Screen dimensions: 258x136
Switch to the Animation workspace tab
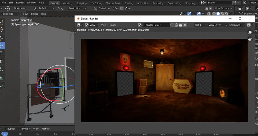pos(143,3)
